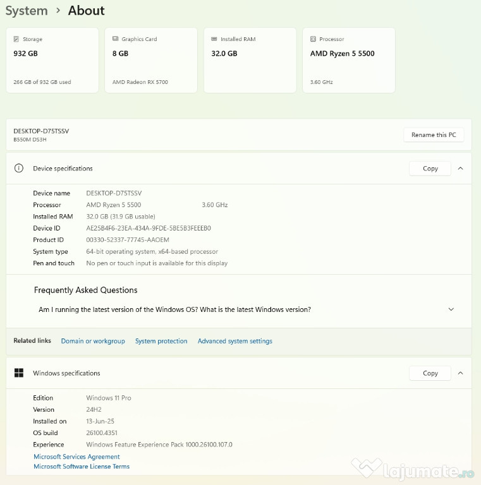The image size is (481, 485).
Task: Click the Version value 24H2
Action: coord(94,409)
